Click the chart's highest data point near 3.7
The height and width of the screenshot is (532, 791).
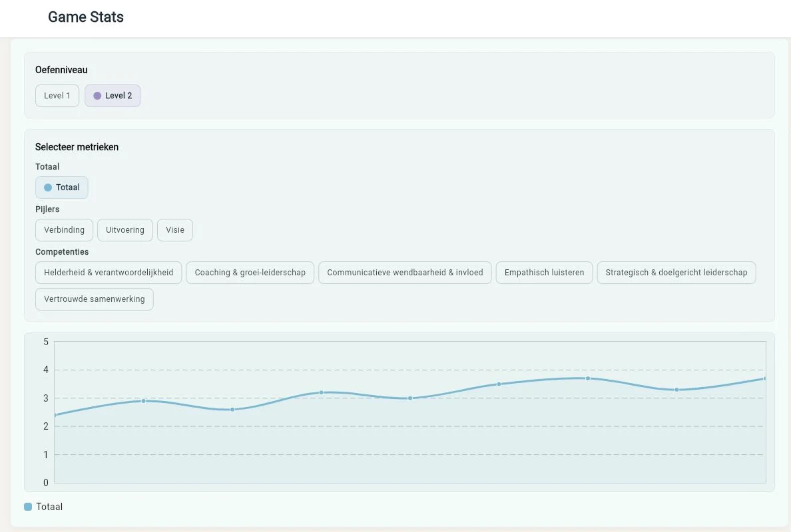[588, 378]
